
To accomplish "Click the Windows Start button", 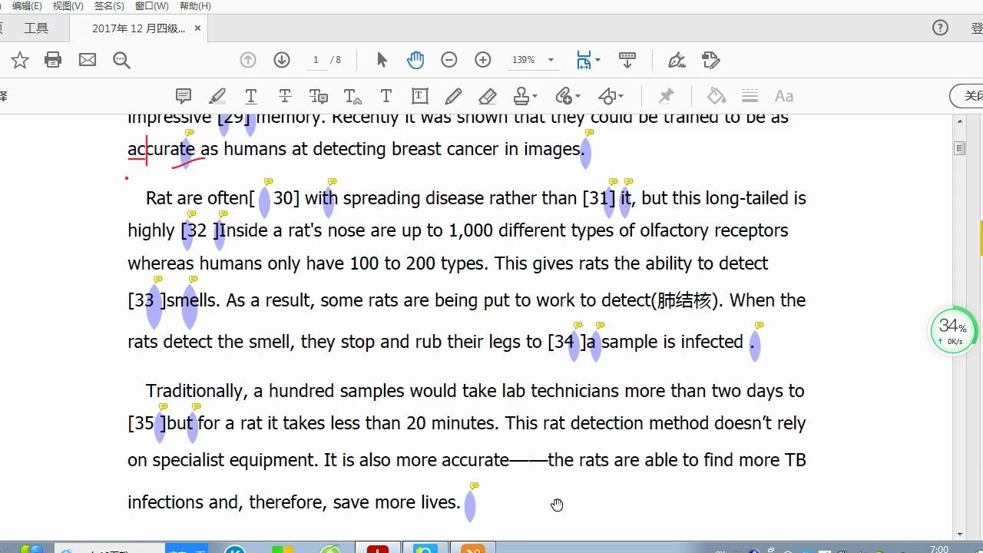I will pos(31,548).
